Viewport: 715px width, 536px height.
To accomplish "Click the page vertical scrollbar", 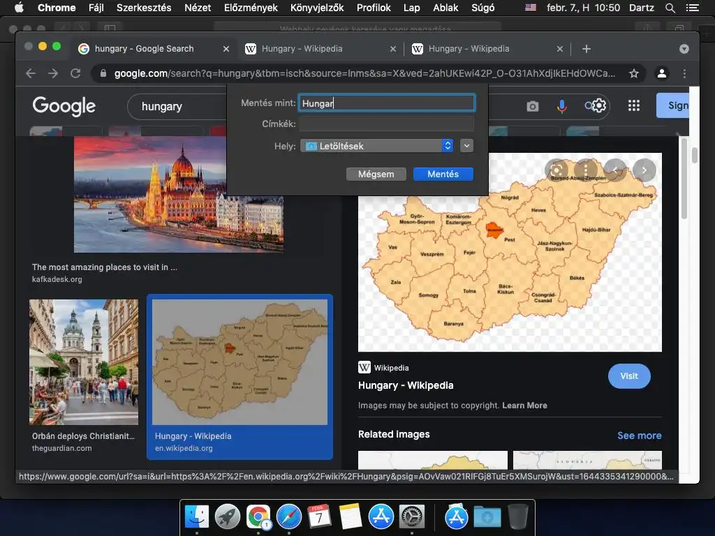I will [694, 155].
